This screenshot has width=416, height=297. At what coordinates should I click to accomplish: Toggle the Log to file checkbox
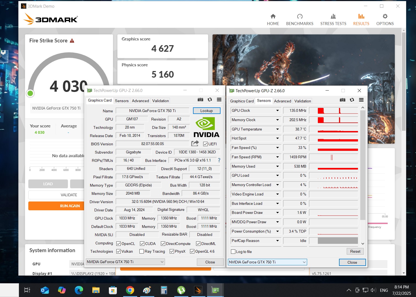pyautogui.click(x=233, y=252)
